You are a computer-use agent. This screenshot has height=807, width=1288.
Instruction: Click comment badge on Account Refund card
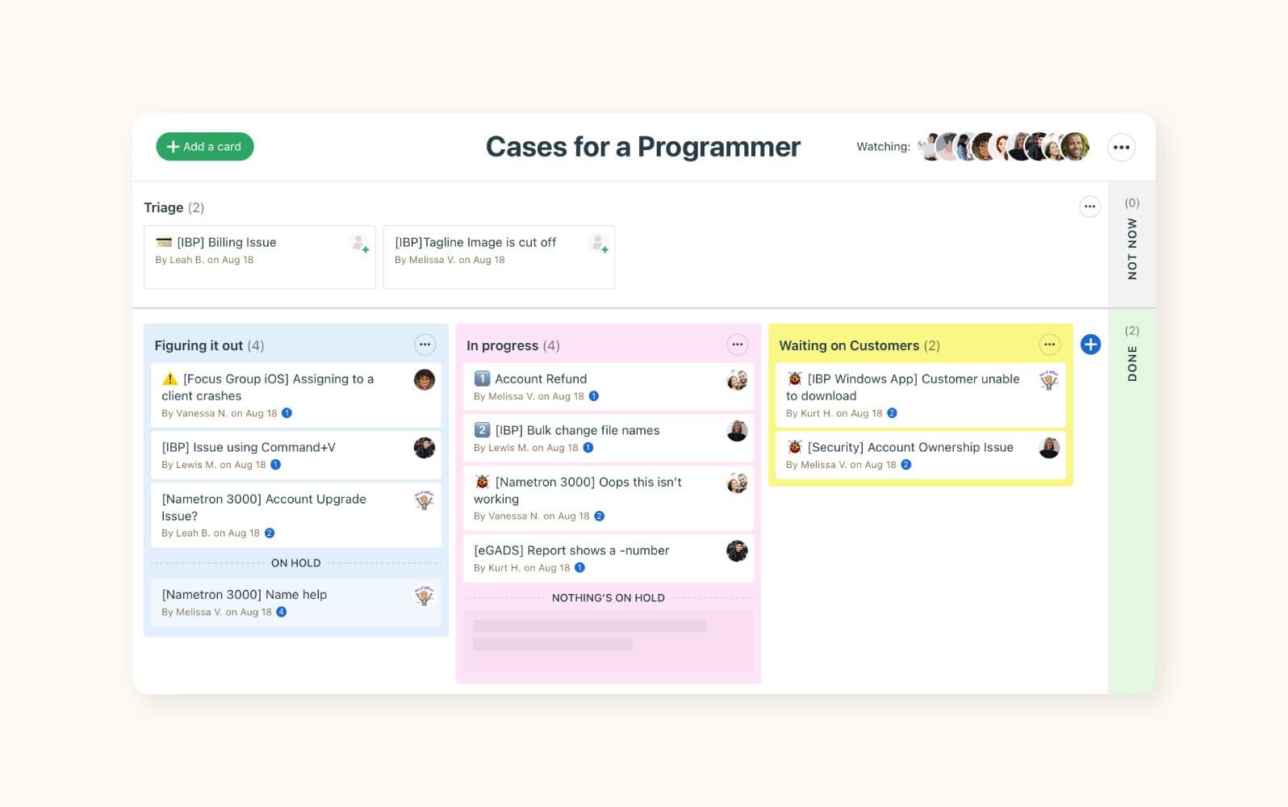pyautogui.click(x=594, y=395)
